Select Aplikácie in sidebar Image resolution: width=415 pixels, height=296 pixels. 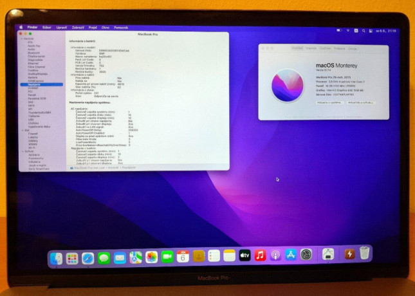click(34, 155)
